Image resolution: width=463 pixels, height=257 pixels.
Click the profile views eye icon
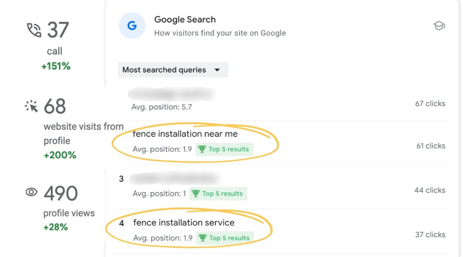32,192
